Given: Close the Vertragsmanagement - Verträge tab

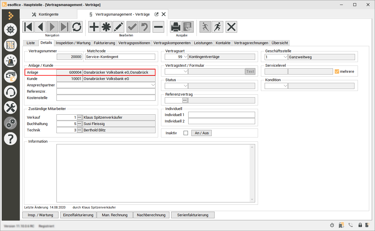Looking at the screenshot, I should [164, 14].
